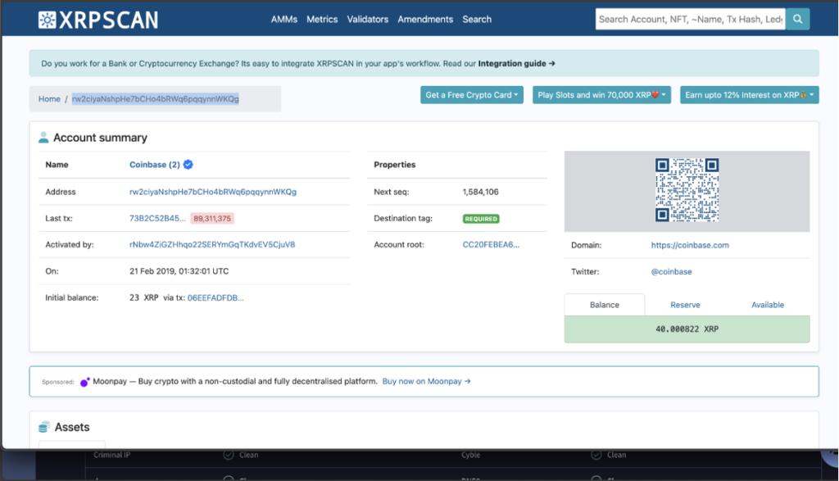Open the AMMs menu item
This screenshot has width=839, height=481.
[x=284, y=19]
